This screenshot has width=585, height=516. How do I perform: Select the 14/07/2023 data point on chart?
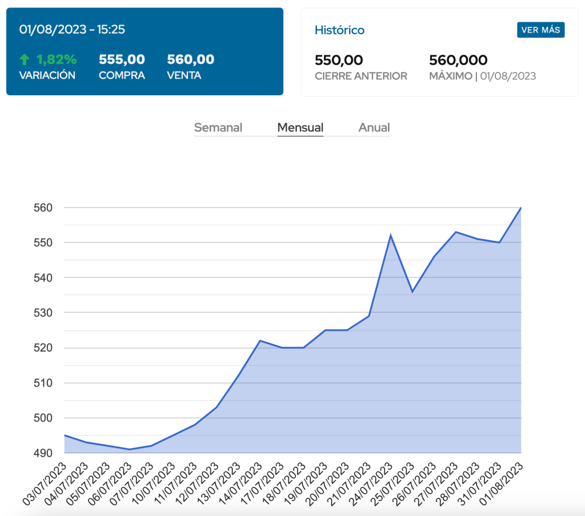tap(260, 341)
